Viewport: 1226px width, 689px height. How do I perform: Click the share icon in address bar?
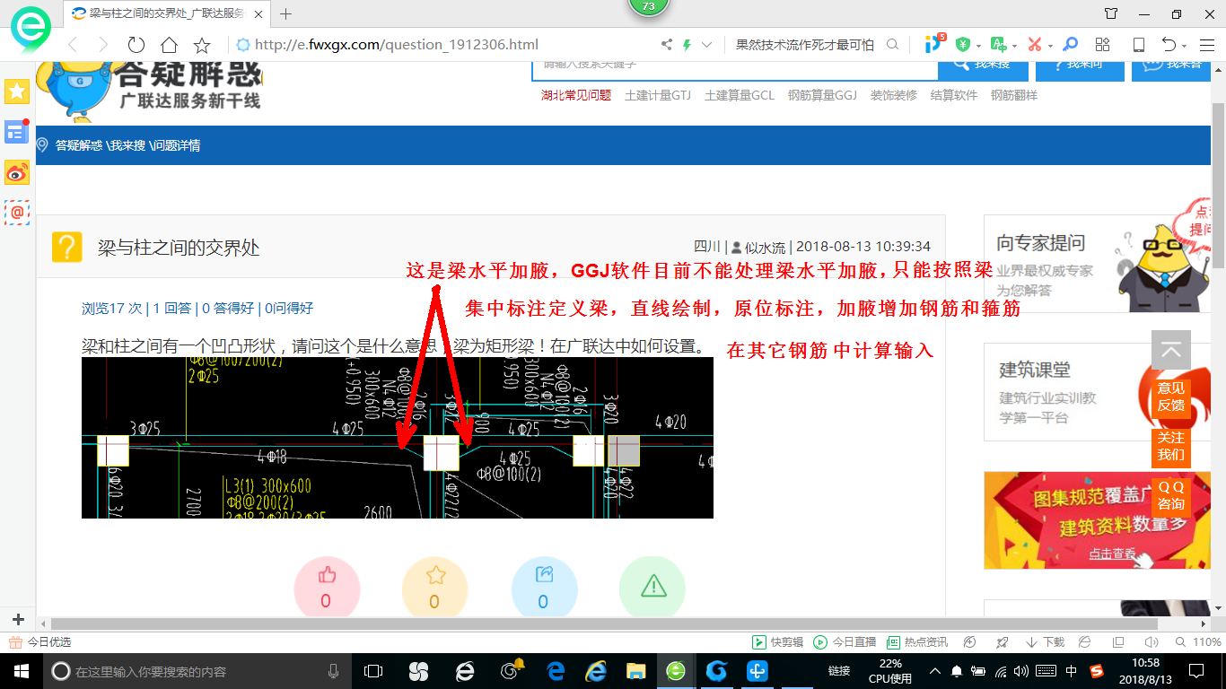(x=667, y=45)
